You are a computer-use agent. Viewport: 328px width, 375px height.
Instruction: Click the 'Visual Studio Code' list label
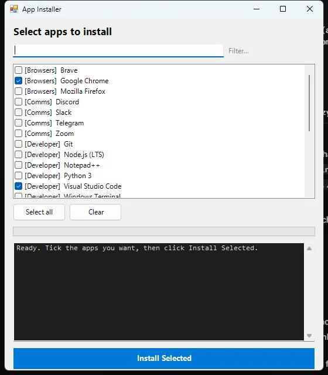click(x=93, y=186)
